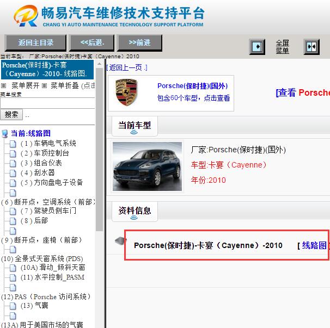Click 全屏菜单 fullscreen menu label
Image resolution: width=330 pixels, height=328 pixels.
coord(282,47)
